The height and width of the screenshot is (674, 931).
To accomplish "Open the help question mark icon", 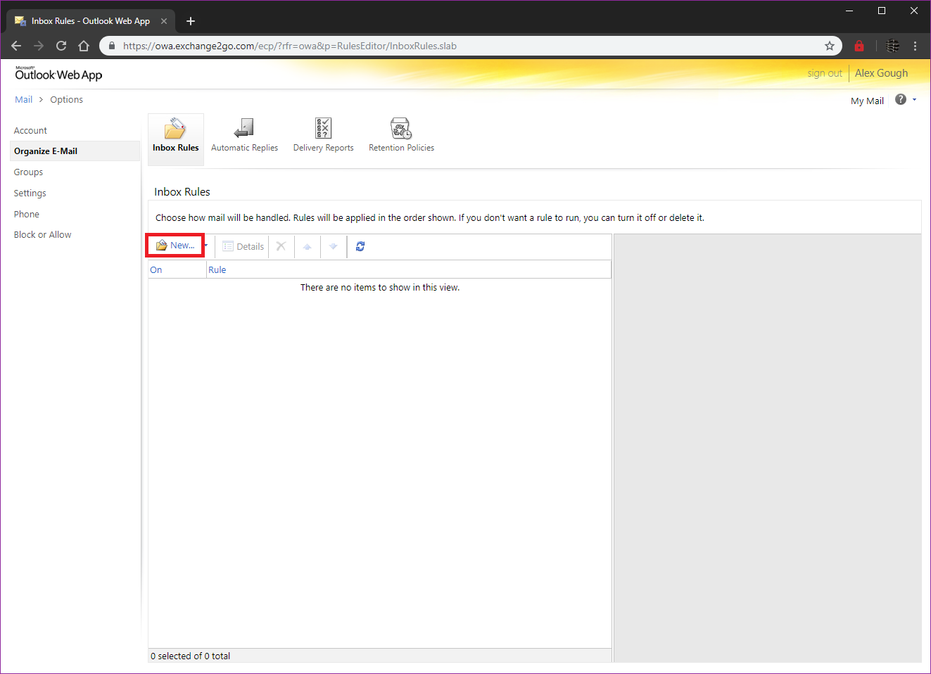I will (x=901, y=99).
